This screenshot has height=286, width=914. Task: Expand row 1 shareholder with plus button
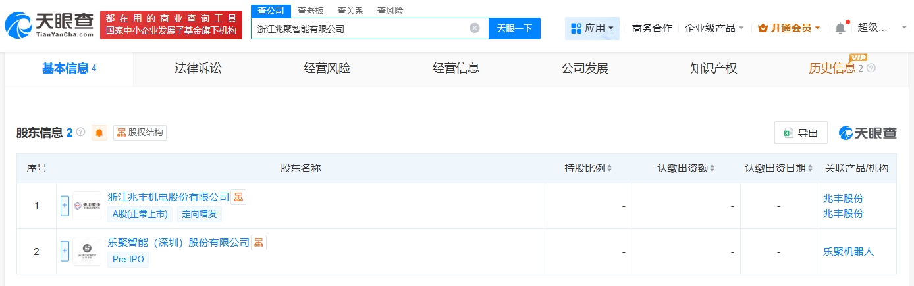65,206
